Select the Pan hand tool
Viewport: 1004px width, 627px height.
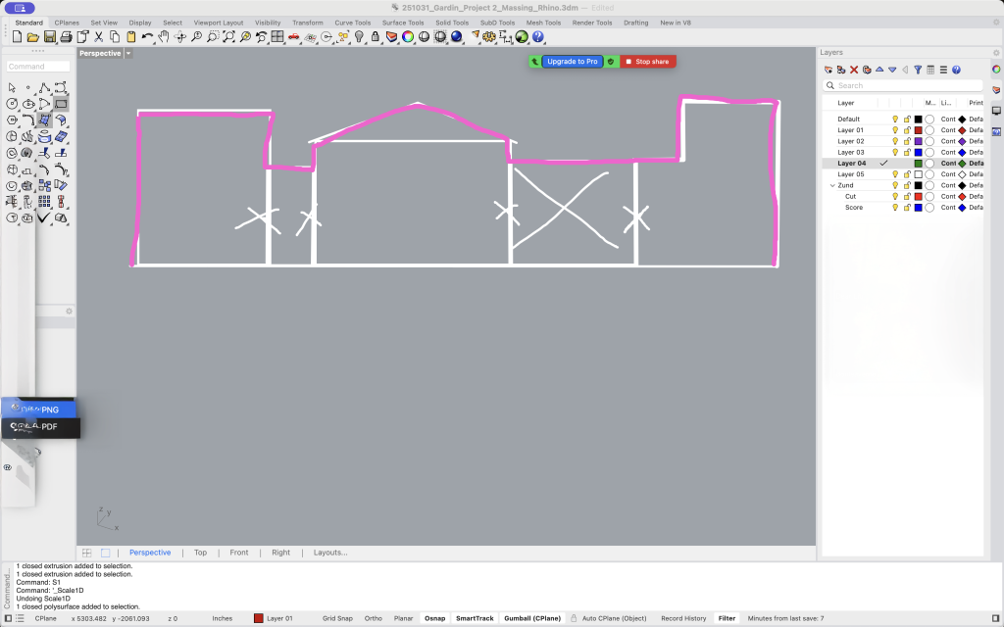tap(164, 37)
